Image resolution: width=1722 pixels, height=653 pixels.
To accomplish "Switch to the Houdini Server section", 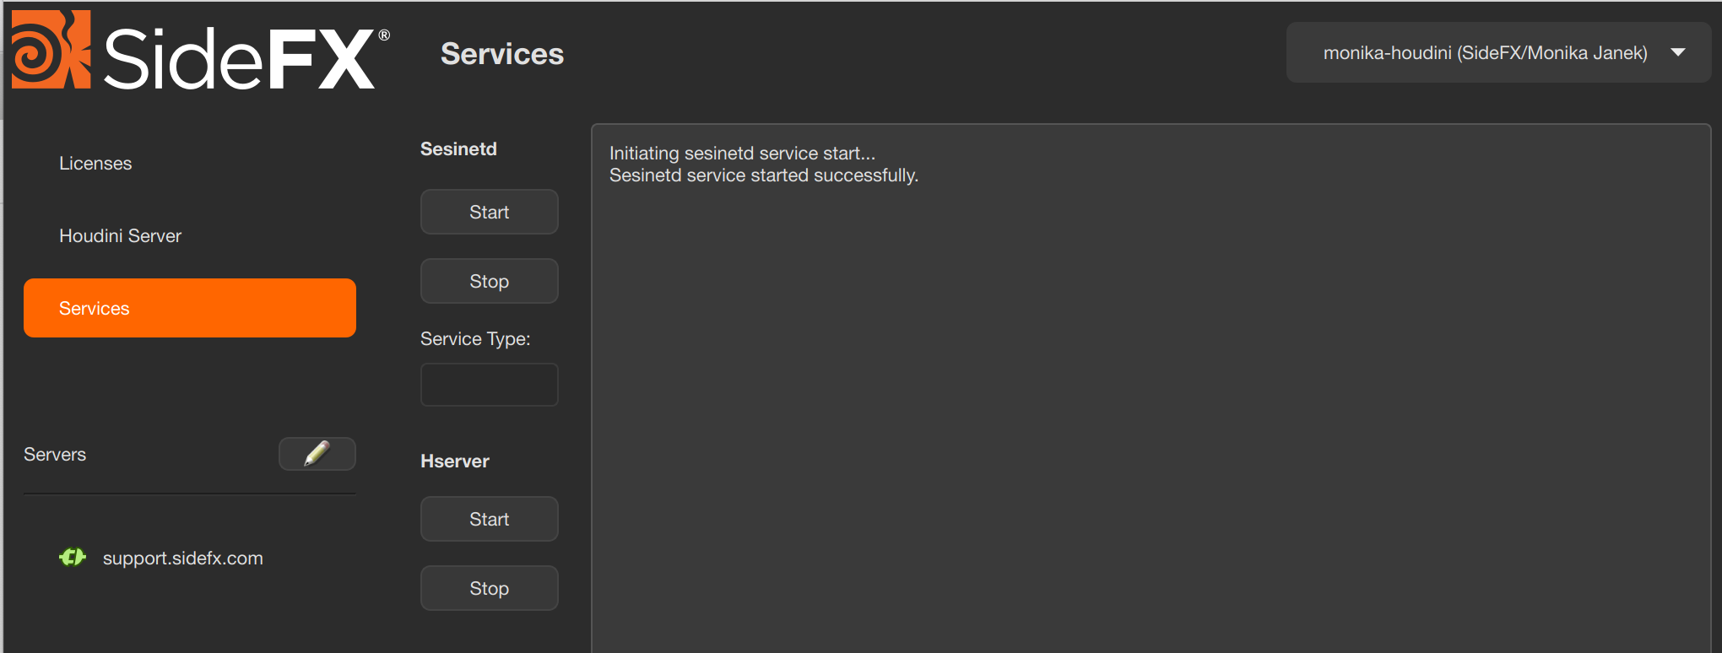I will (x=120, y=235).
